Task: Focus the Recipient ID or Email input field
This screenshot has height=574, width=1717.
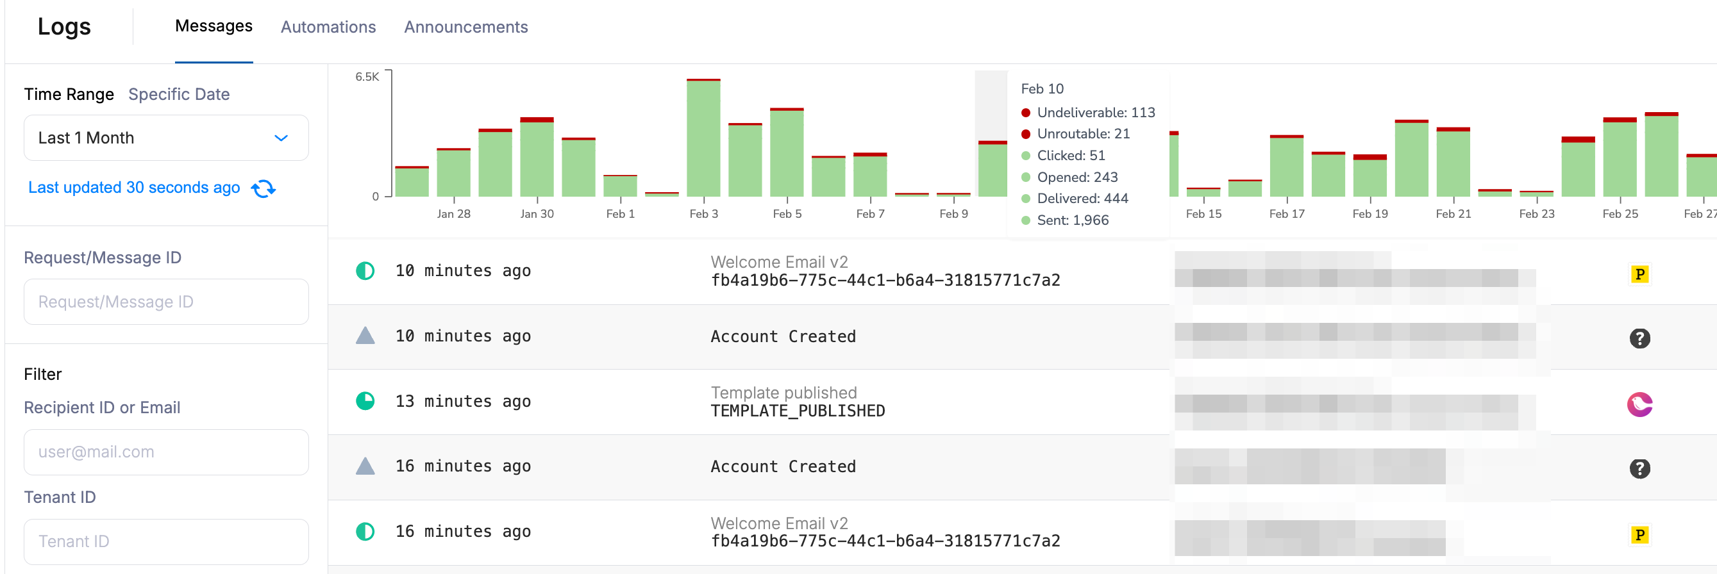Action: click(166, 452)
